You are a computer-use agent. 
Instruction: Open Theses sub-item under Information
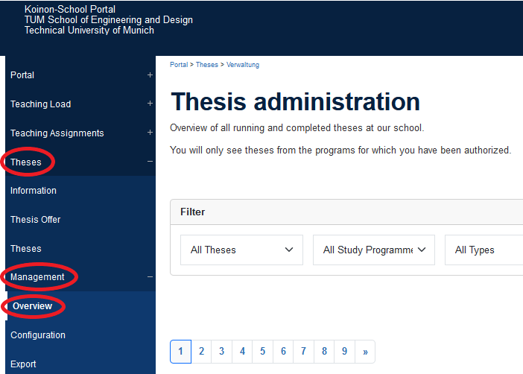click(26, 249)
